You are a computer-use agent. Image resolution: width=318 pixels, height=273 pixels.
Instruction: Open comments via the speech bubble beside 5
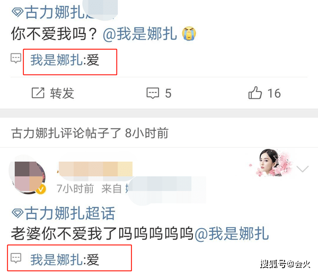click(x=153, y=93)
